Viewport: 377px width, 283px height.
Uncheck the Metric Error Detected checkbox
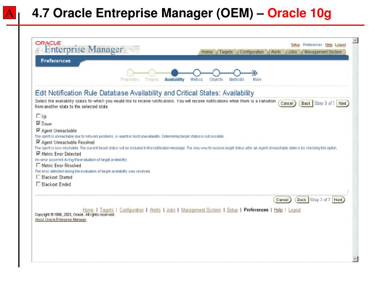tap(38, 153)
